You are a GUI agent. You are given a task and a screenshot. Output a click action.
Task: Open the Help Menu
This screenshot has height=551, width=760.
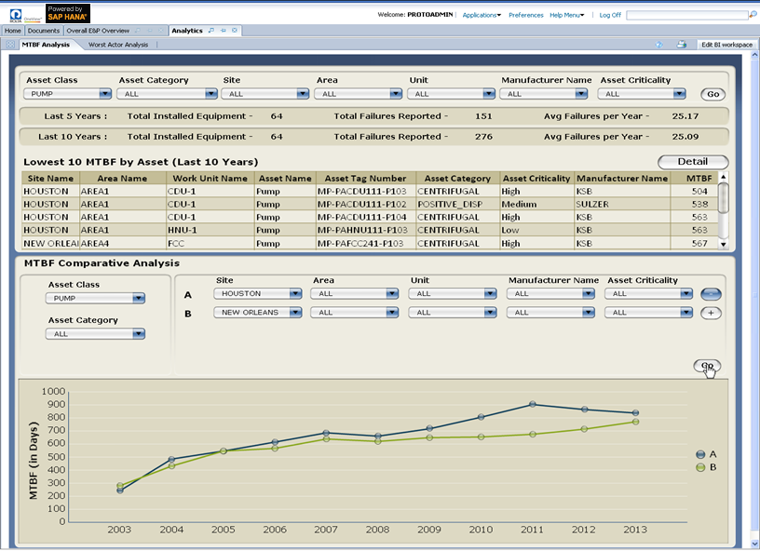coord(567,15)
